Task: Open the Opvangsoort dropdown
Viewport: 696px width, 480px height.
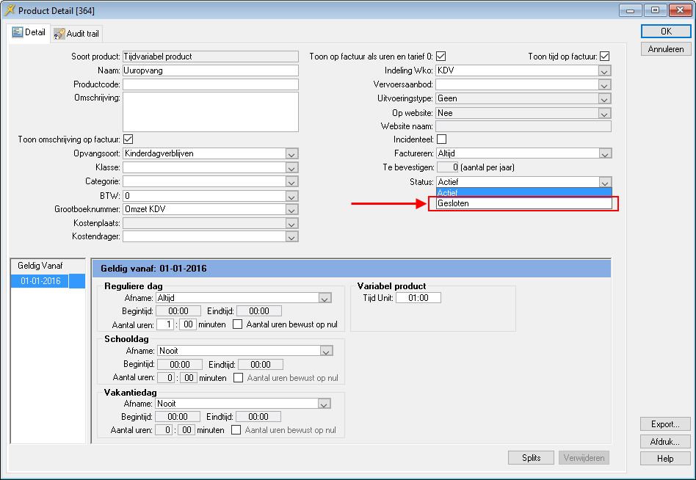Action: (291, 153)
